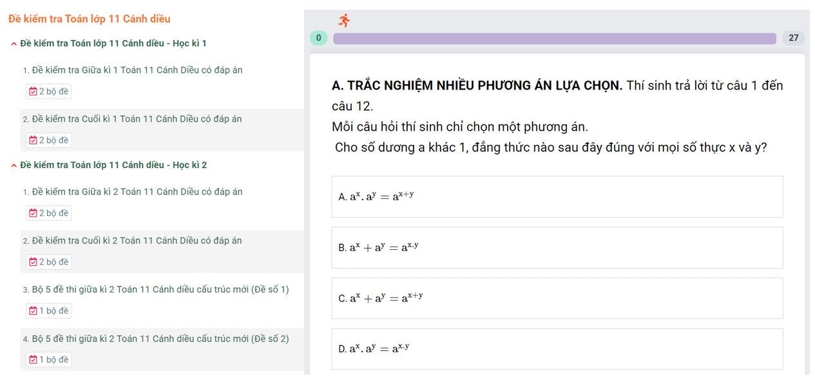Pick answer option C: a^x + a^y = a^(x+y)

pyautogui.click(x=557, y=298)
